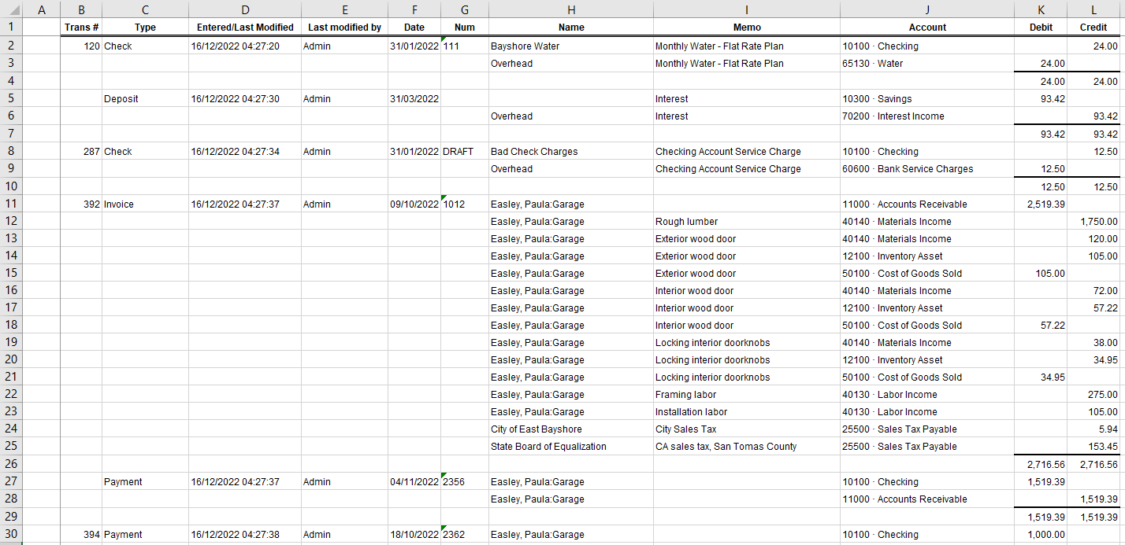Viewport: 1125px width, 545px height.
Task: Select the row 26 header
Action: (11, 465)
